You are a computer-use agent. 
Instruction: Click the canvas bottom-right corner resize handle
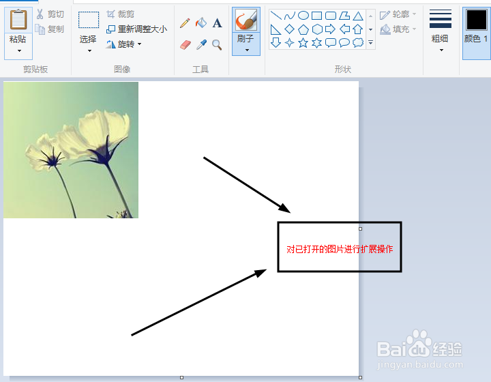click(361, 378)
